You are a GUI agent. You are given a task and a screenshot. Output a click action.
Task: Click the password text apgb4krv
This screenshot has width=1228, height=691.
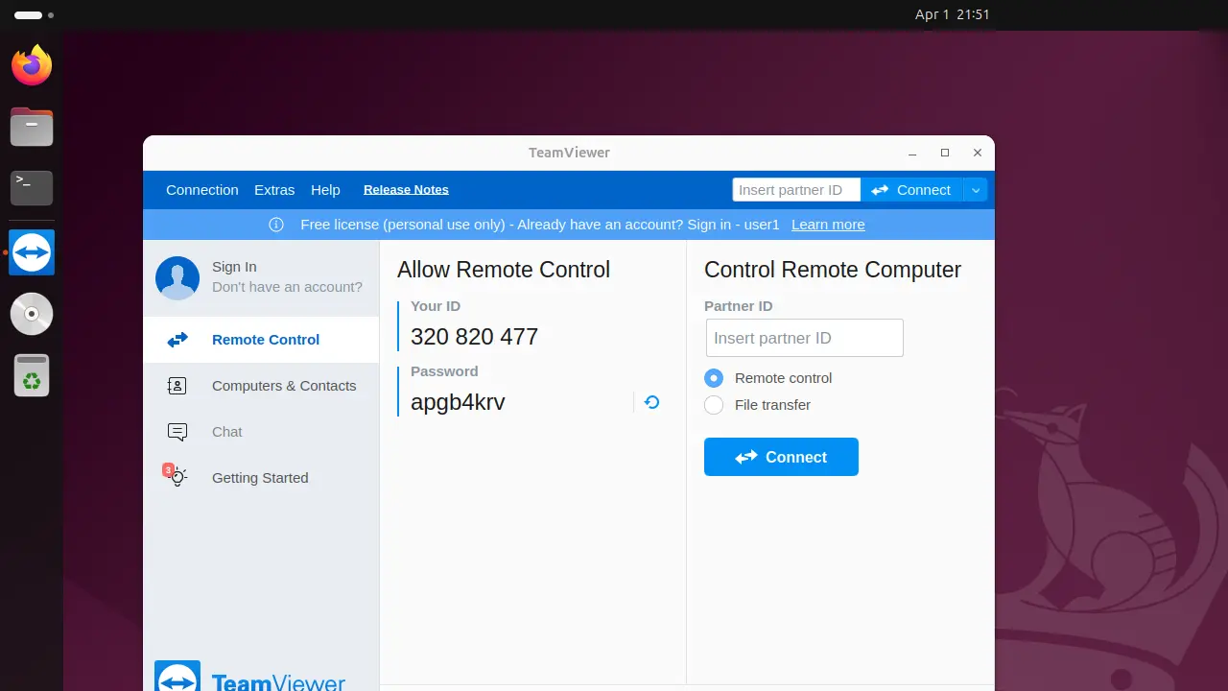(x=458, y=402)
